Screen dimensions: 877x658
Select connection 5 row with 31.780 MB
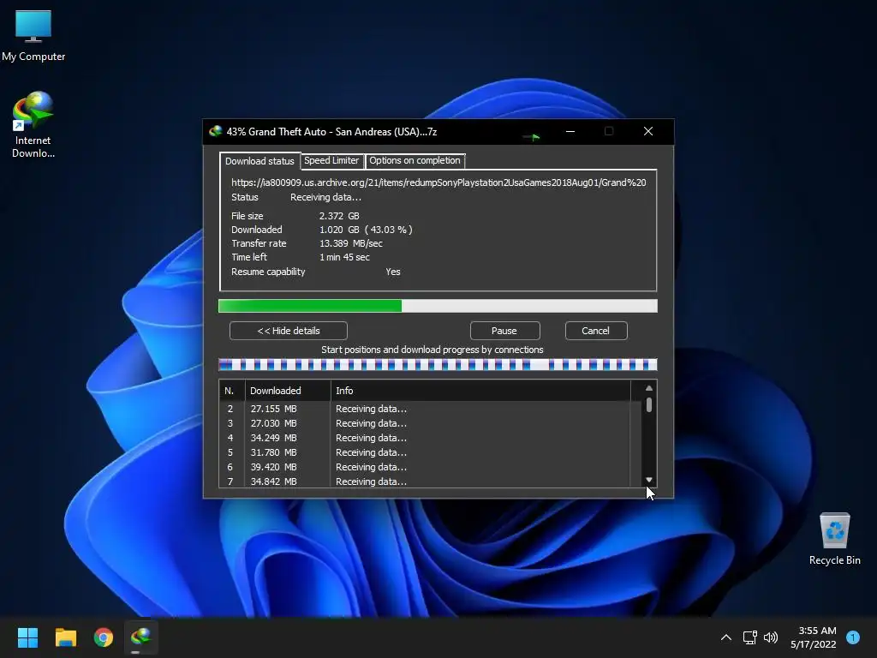[x=430, y=452]
